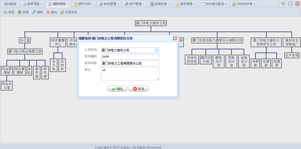Select the 办公室 node
This screenshot has width=301, height=149.
[x=25, y=40]
